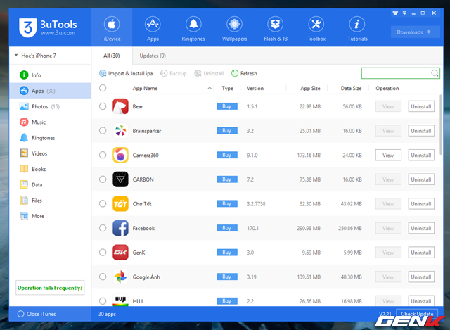Viewport: 450px width, 330px height.
Task: Switch to the Updates (0) tab
Action: point(153,56)
